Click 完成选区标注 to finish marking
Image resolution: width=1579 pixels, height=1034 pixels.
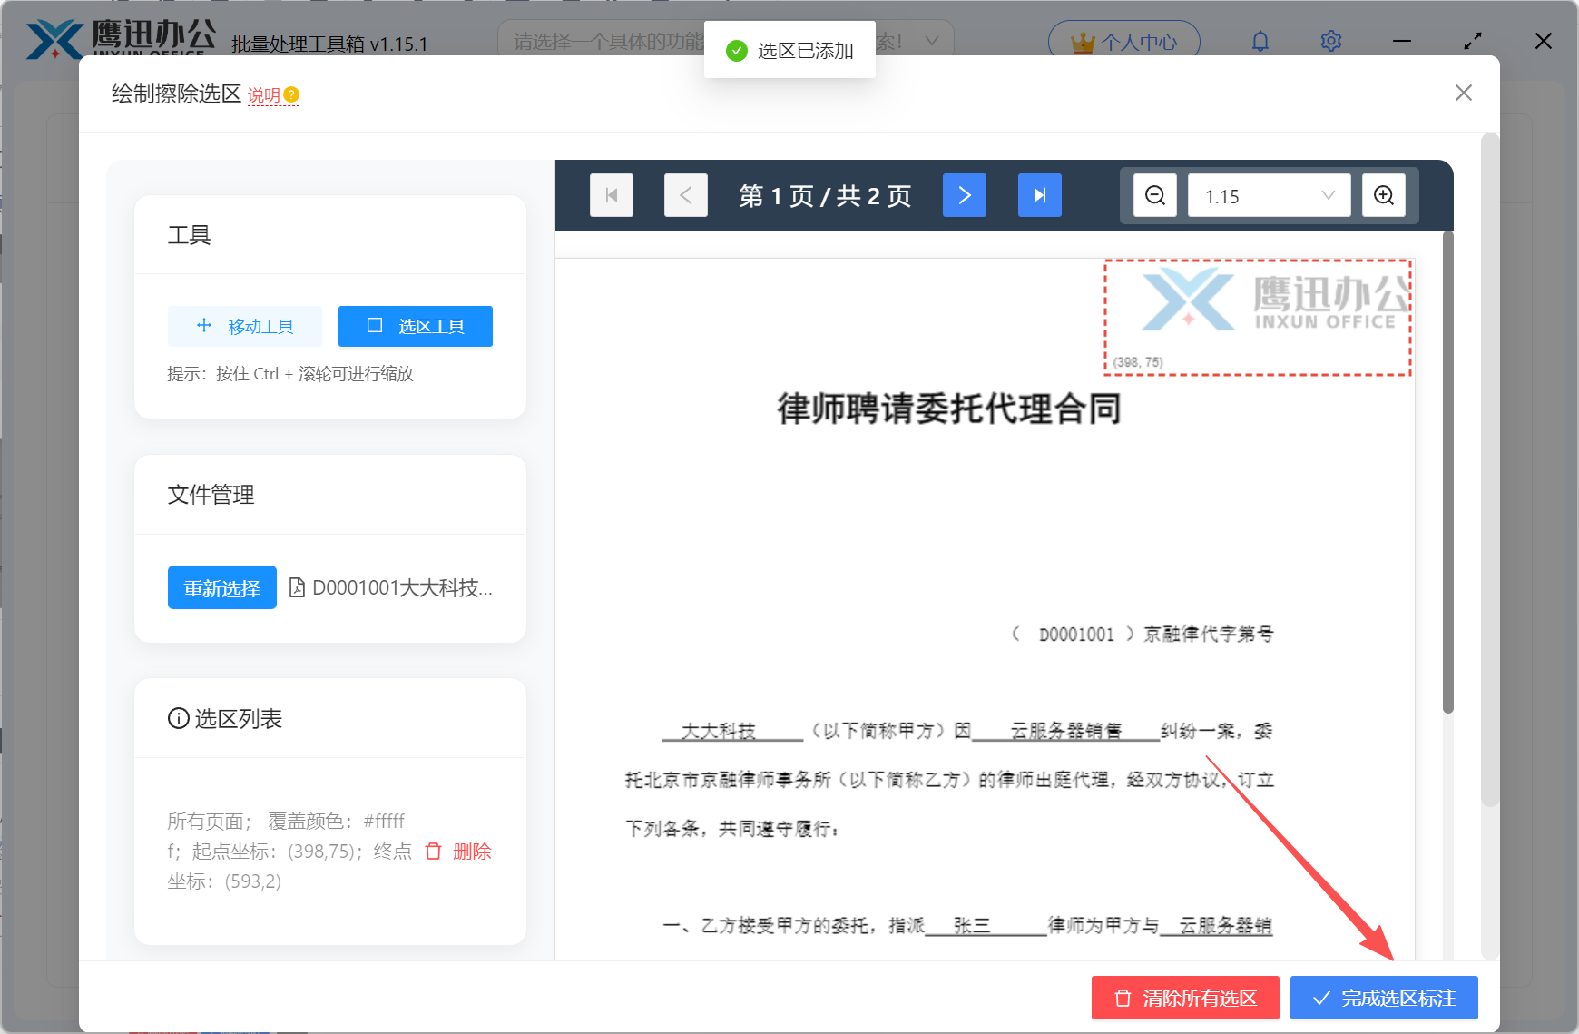click(1384, 998)
